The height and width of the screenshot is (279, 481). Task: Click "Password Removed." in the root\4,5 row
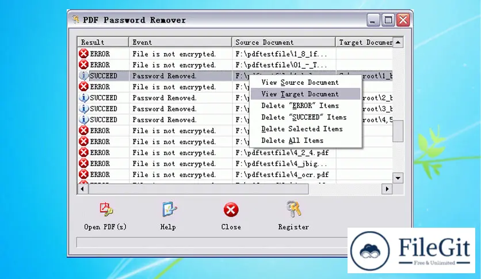pos(165,120)
